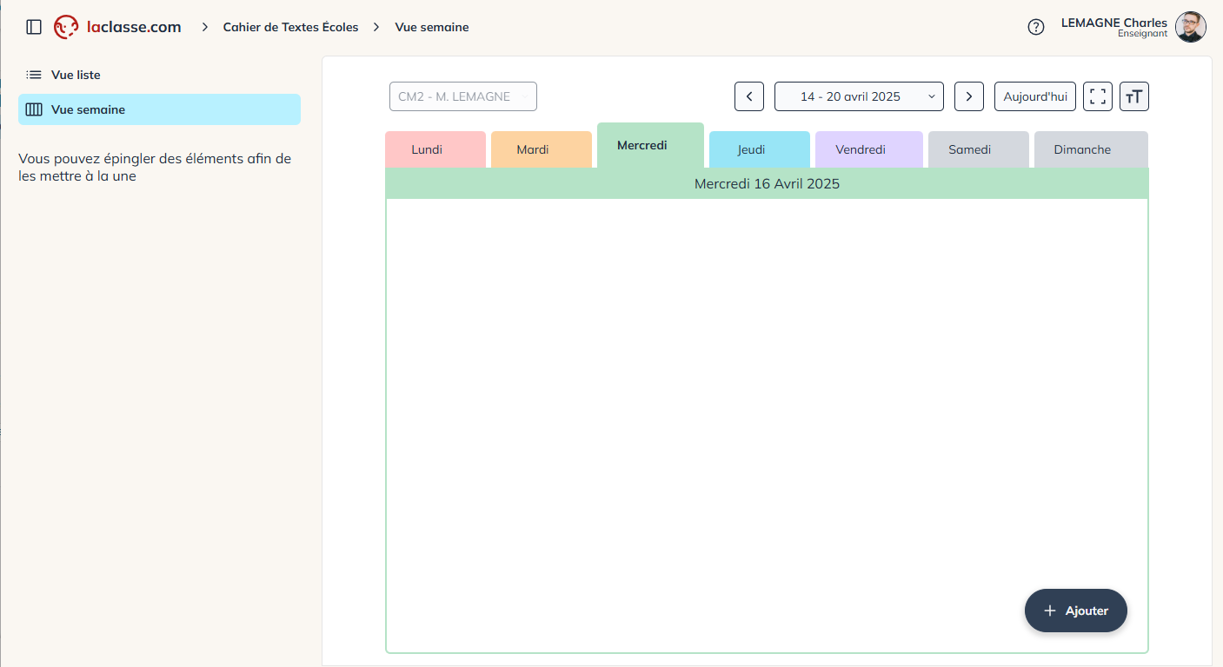Click the text size icon
The width and height of the screenshot is (1223, 667).
pyautogui.click(x=1134, y=96)
